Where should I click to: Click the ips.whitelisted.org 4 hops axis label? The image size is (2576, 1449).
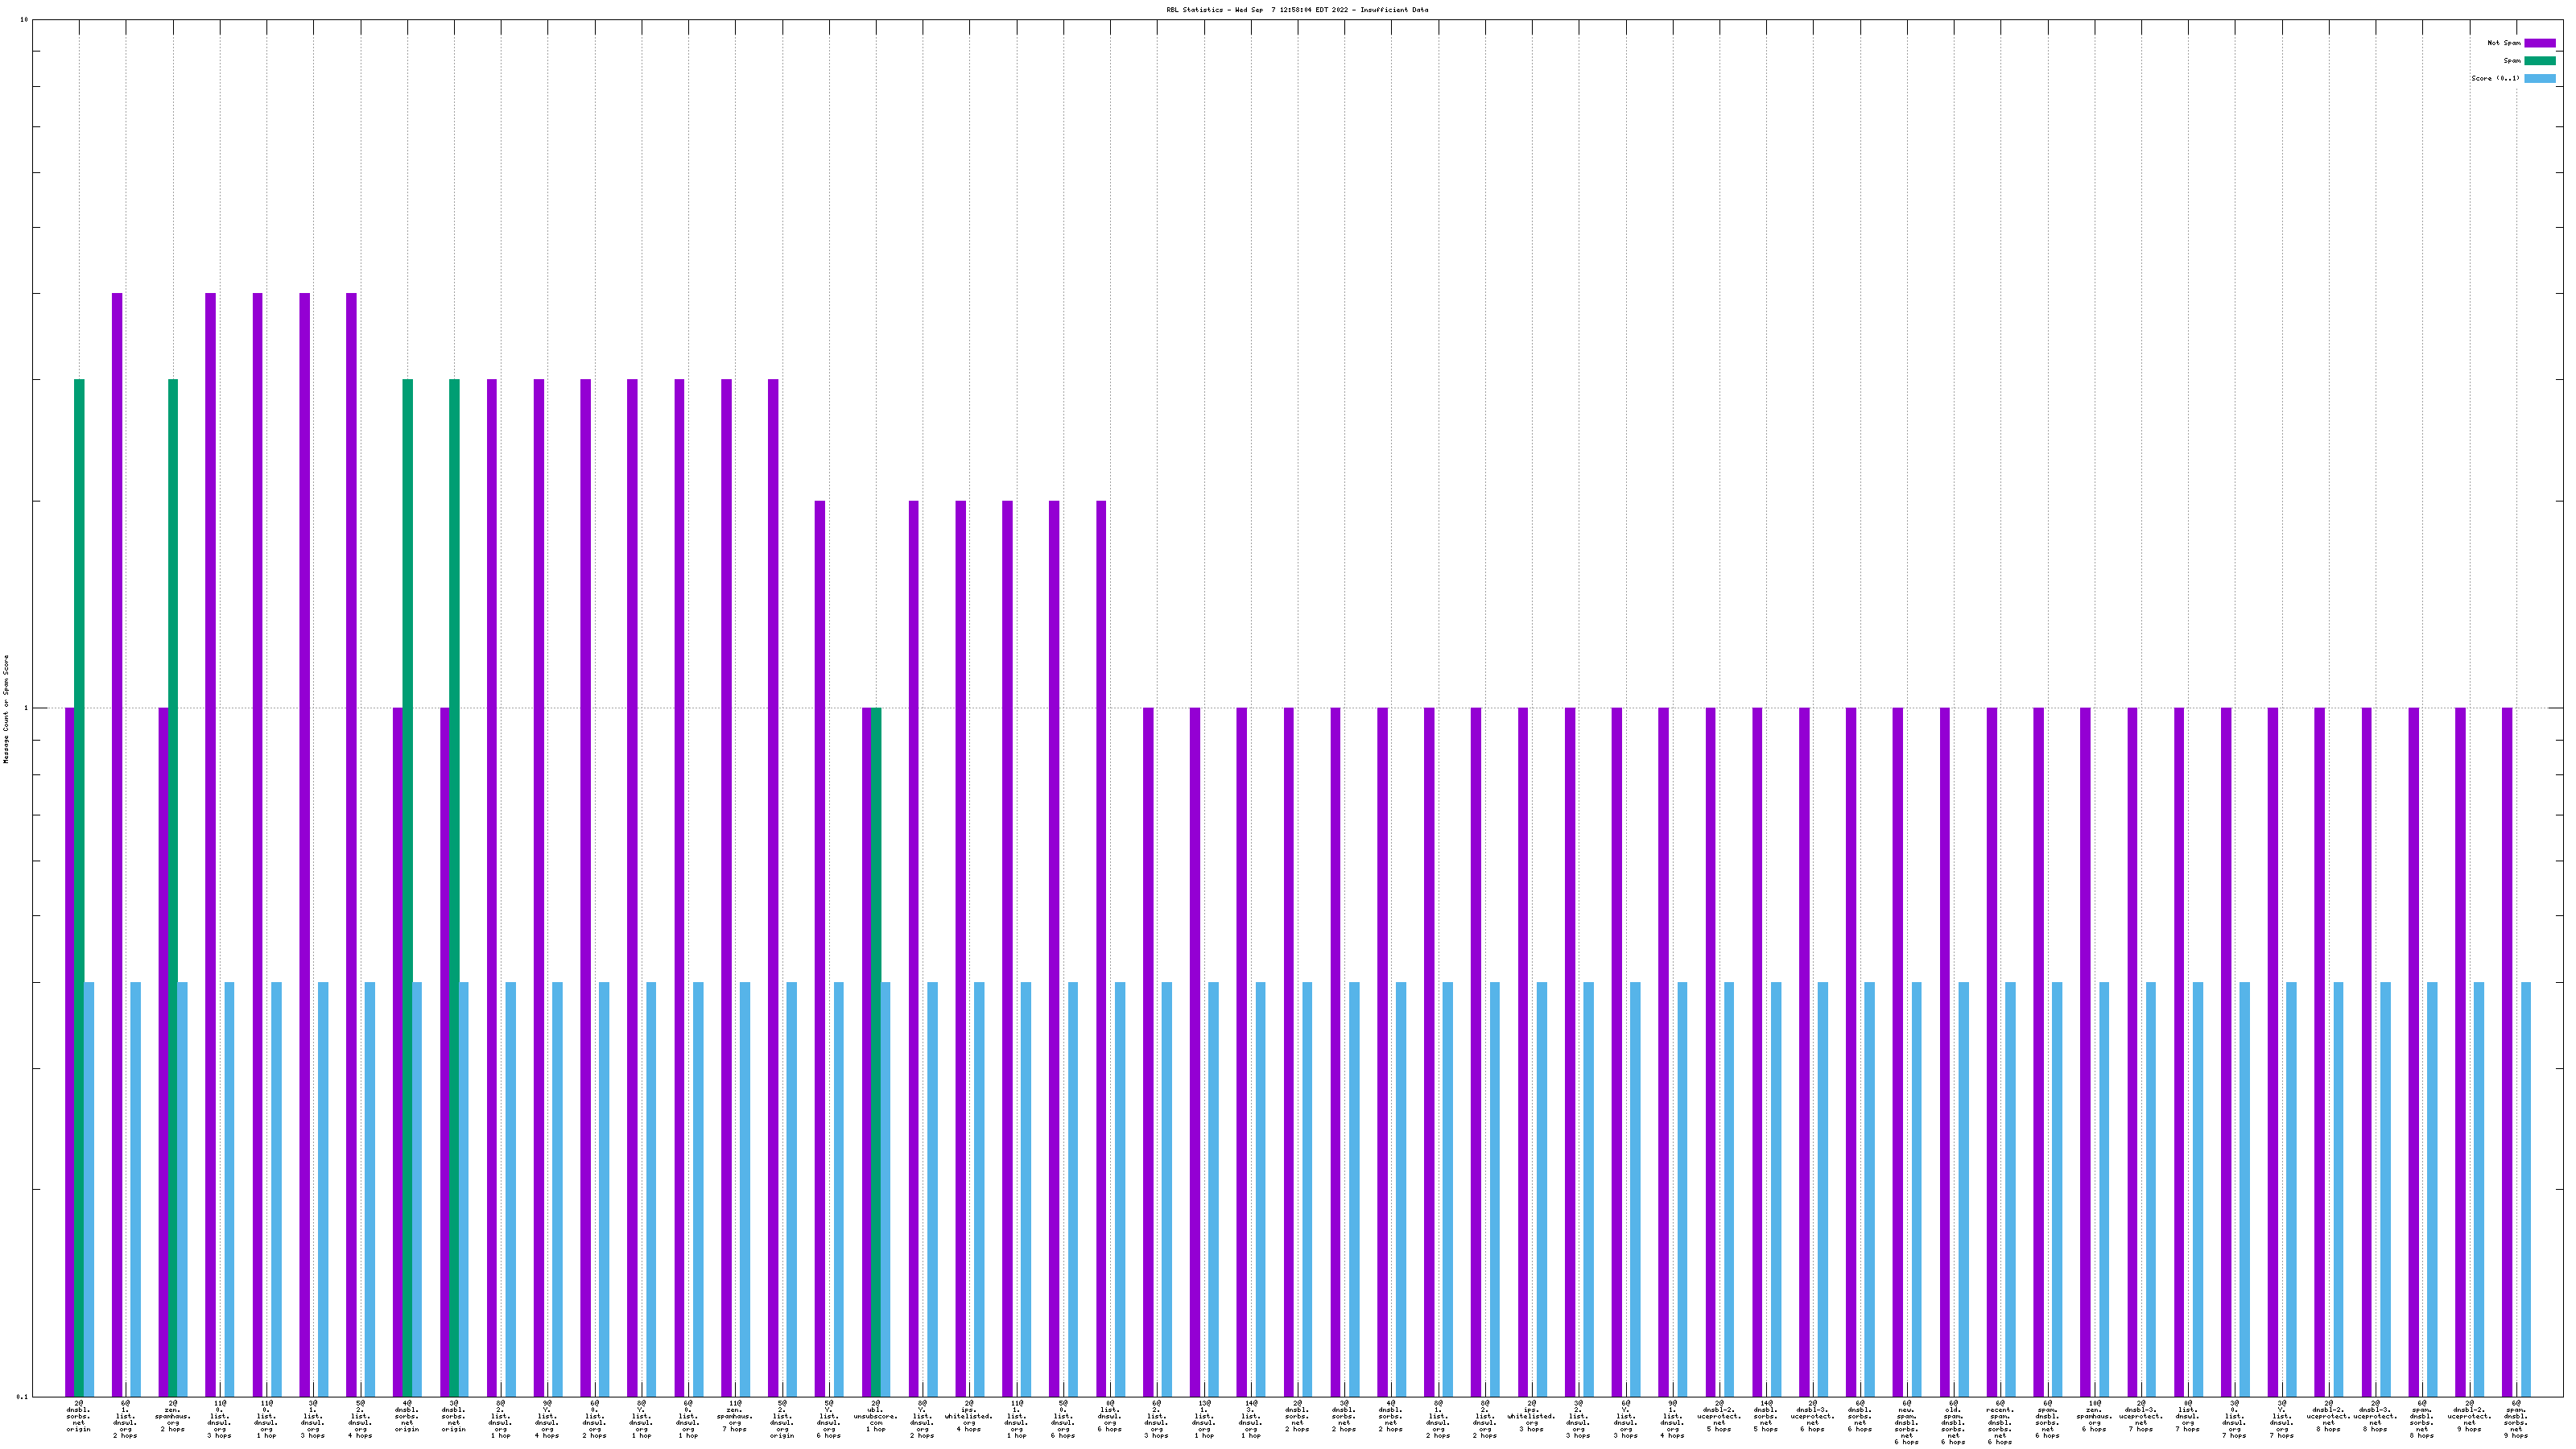coord(969,1416)
